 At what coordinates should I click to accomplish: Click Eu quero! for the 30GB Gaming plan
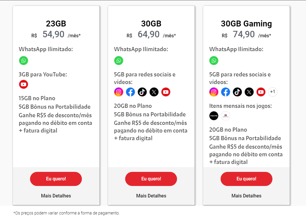[x=246, y=179]
